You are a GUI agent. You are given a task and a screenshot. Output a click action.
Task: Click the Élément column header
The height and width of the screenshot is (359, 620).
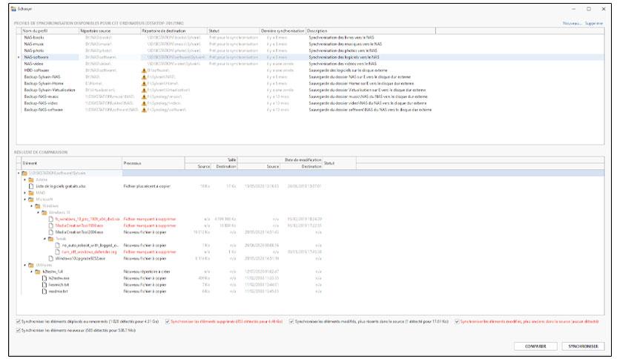pos(72,163)
